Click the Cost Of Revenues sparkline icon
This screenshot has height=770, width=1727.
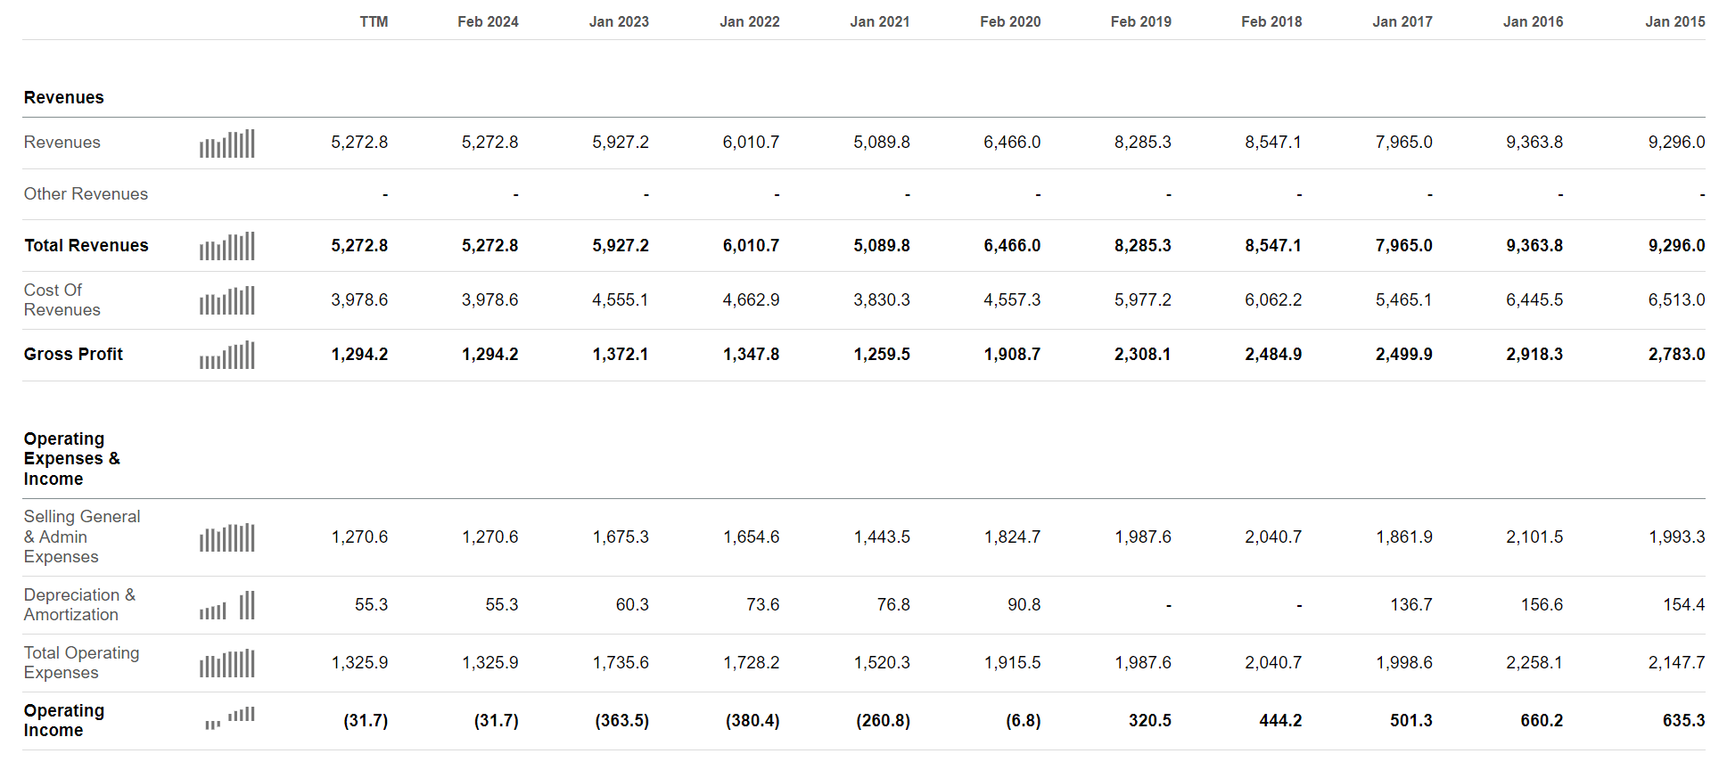coord(227,301)
